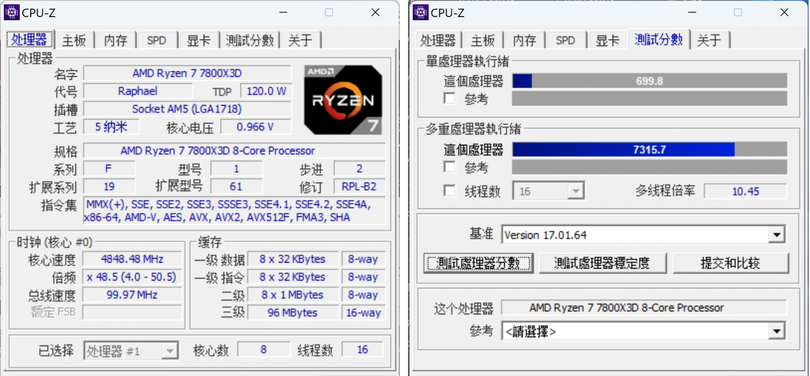Click L3 associativity 16-way
The height and width of the screenshot is (376, 810).
tap(364, 313)
